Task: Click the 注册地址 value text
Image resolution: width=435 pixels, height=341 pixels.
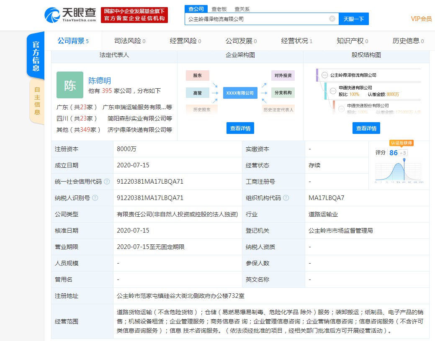Action: click(x=180, y=296)
